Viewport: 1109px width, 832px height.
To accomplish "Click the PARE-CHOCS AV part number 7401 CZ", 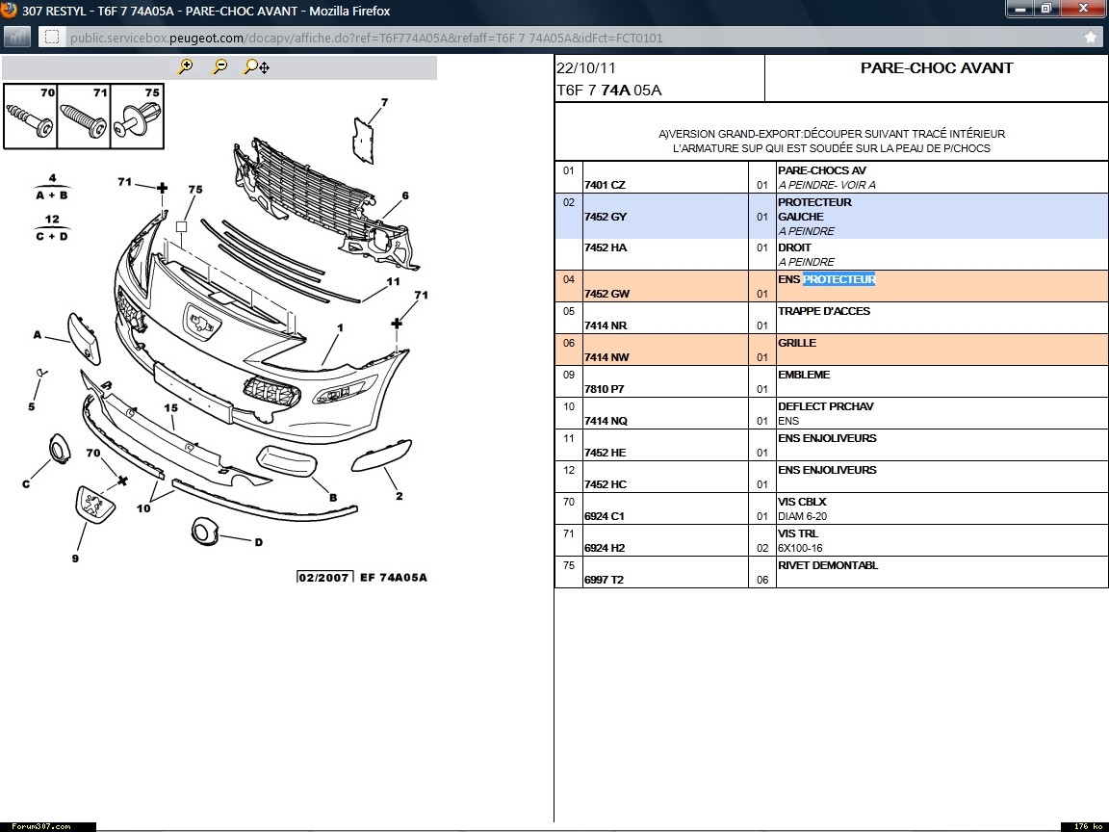I will coord(605,185).
